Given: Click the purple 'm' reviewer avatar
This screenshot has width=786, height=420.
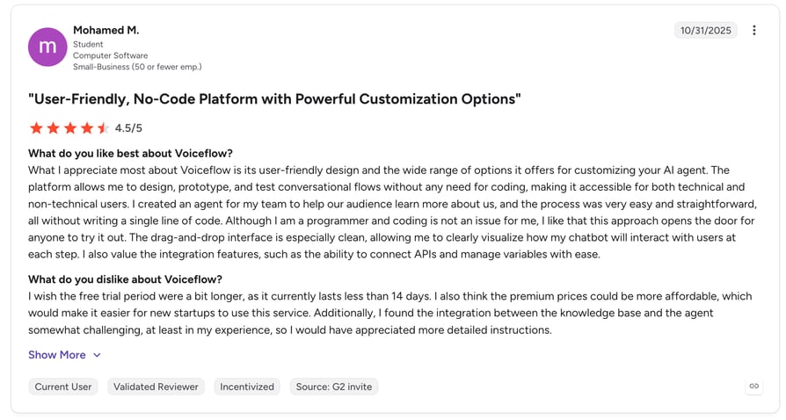Looking at the screenshot, I should (47, 47).
